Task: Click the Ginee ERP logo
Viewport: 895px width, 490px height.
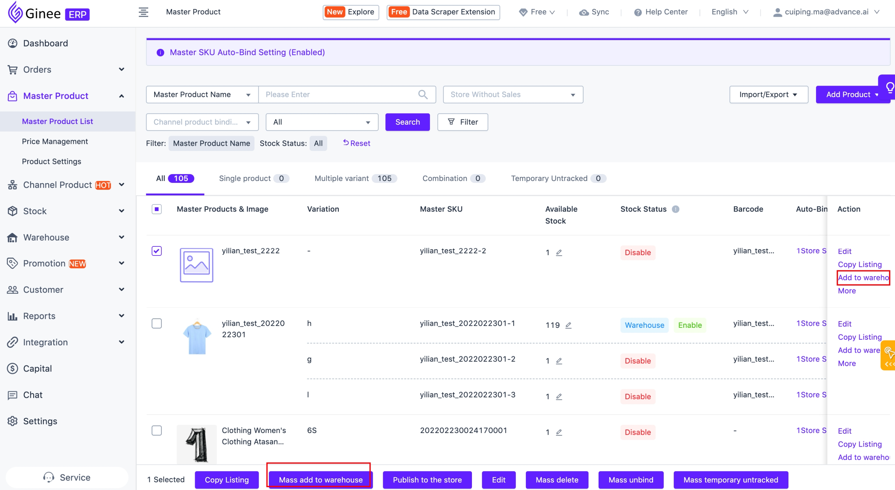Action: click(48, 13)
